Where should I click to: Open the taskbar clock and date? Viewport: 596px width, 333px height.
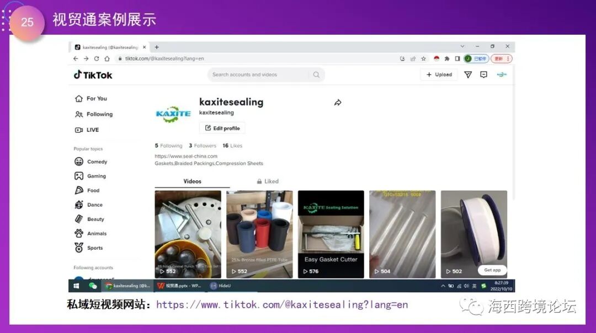501,286
